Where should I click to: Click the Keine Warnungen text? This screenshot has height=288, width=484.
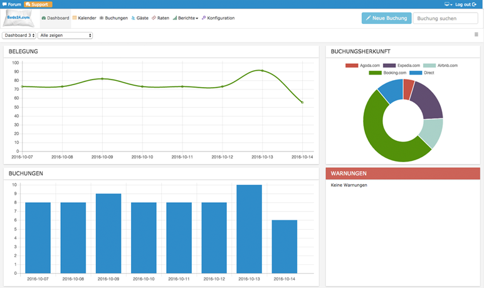[x=349, y=185]
